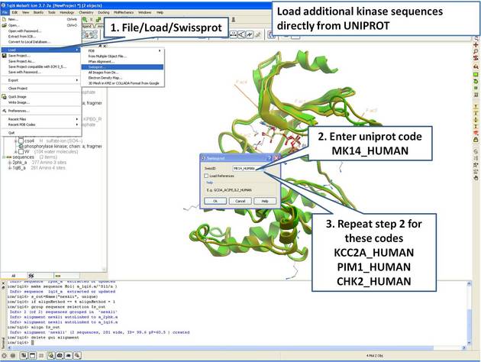This screenshot has width=481, height=362.
Task: Toggle the W water molecules checkbox
Action: click(x=19, y=151)
